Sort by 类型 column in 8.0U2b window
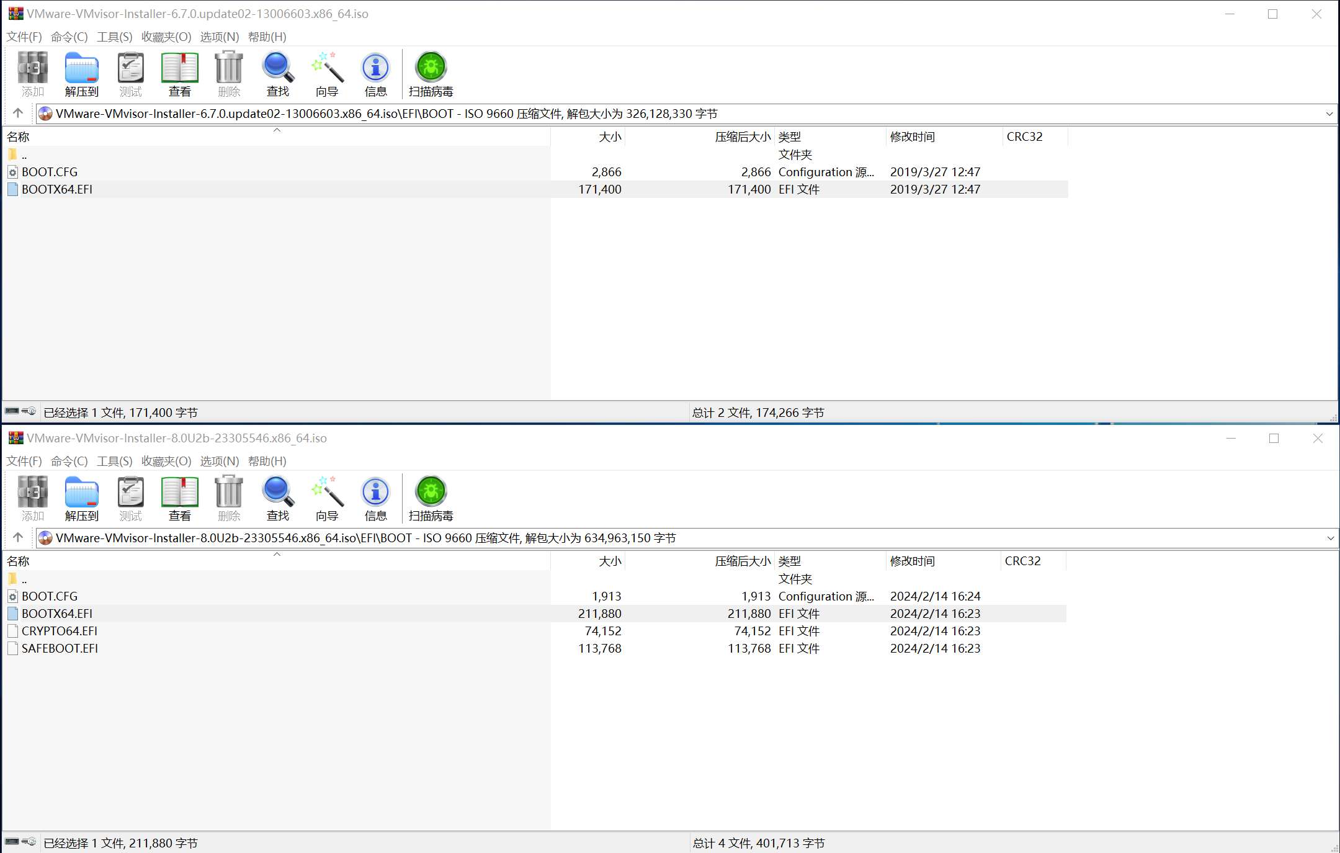The height and width of the screenshot is (853, 1340). [831, 561]
